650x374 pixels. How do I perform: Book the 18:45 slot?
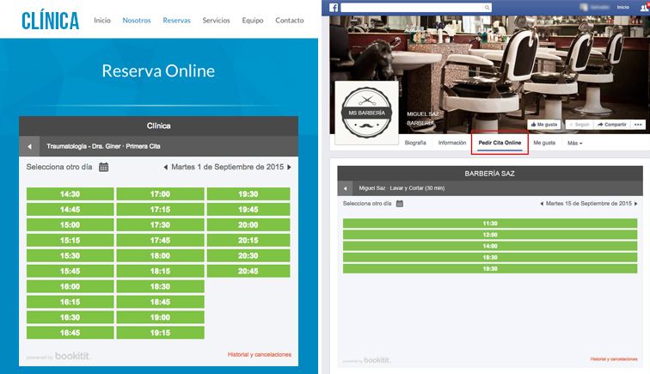[x=161, y=302]
